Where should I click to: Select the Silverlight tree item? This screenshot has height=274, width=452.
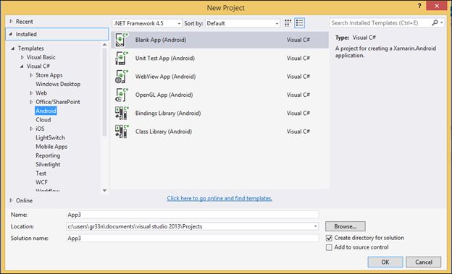click(48, 164)
